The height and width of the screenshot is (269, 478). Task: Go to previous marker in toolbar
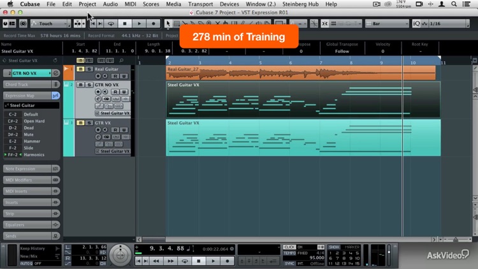tap(93, 24)
